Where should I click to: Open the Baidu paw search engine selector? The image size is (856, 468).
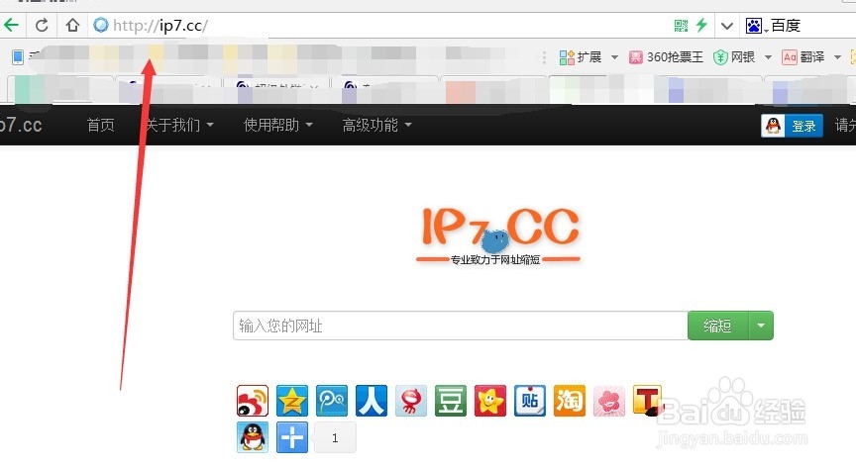pos(757,26)
